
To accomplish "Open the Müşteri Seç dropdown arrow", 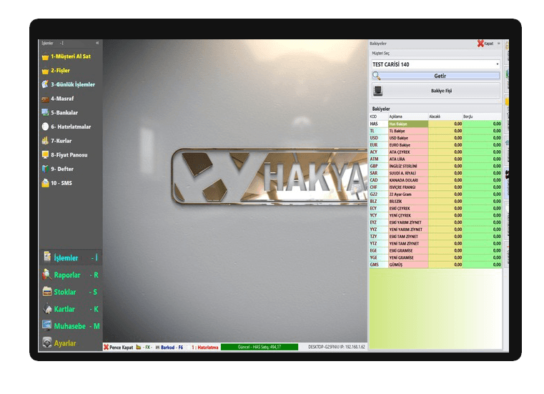I will click(x=497, y=64).
